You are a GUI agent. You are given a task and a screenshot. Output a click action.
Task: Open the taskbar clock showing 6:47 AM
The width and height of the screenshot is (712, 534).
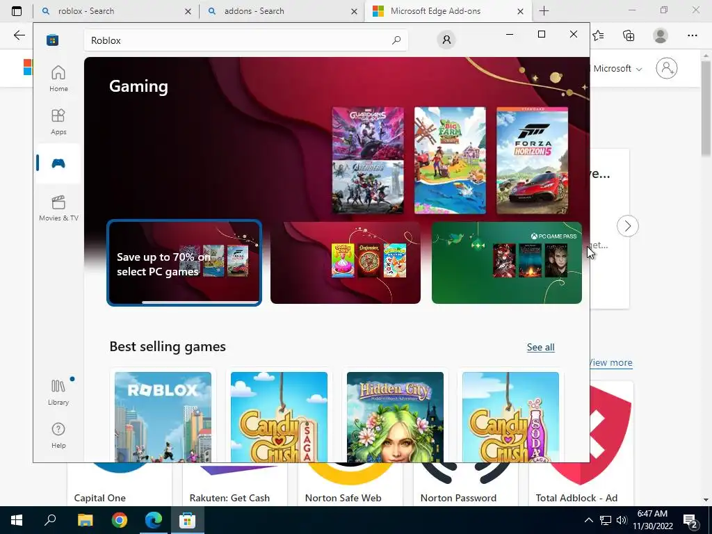click(653, 520)
